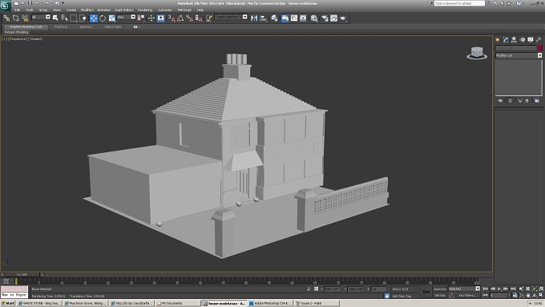Open the Create Selection Set dropdown

coord(231,17)
